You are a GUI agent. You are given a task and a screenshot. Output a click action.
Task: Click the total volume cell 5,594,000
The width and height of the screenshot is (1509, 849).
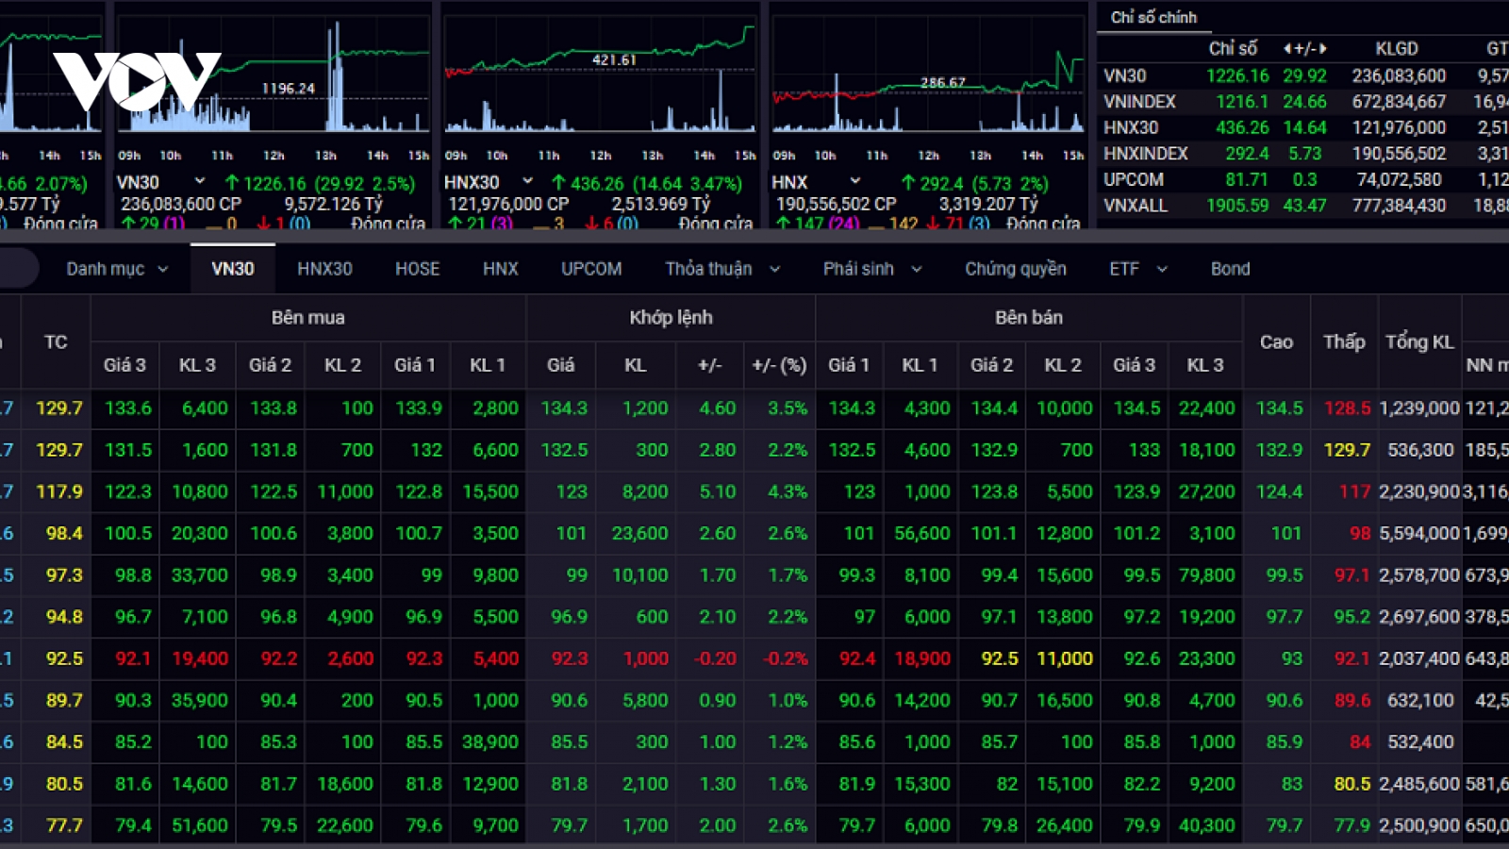(x=1419, y=533)
